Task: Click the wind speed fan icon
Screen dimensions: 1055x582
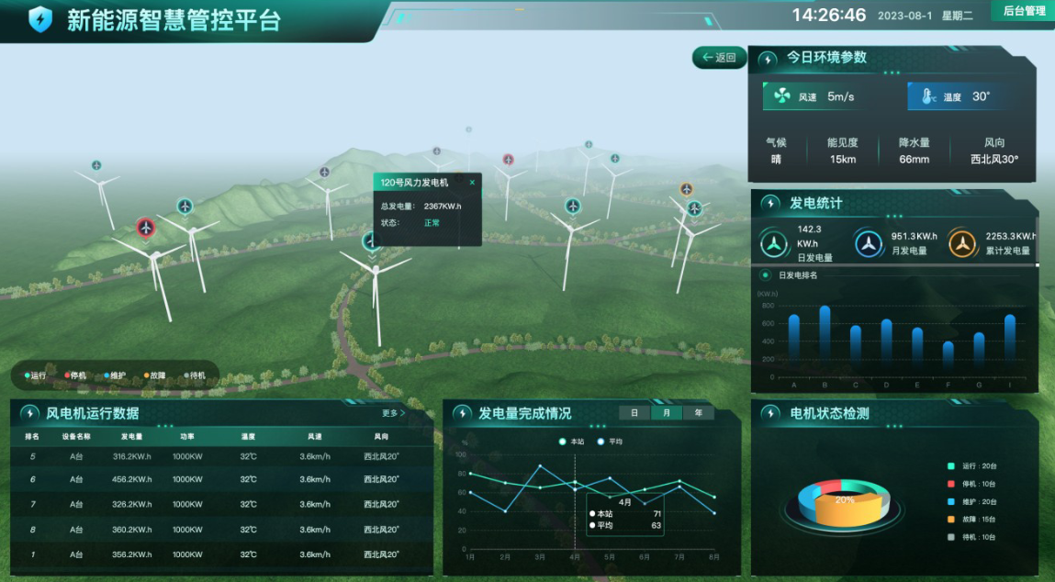Action: (781, 96)
